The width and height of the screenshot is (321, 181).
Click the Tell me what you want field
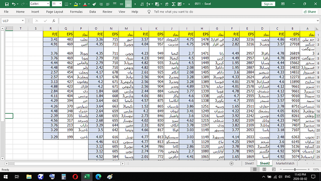[174, 12]
